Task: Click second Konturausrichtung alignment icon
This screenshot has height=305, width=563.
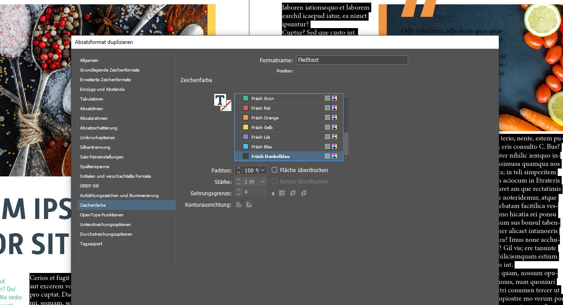Action: (x=249, y=205)
